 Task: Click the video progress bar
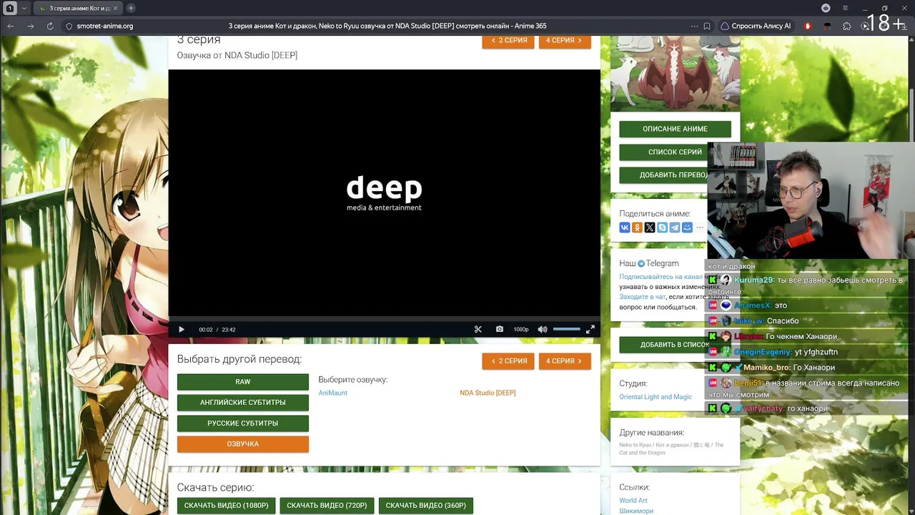pyautogui.click(x=385, y=318)
